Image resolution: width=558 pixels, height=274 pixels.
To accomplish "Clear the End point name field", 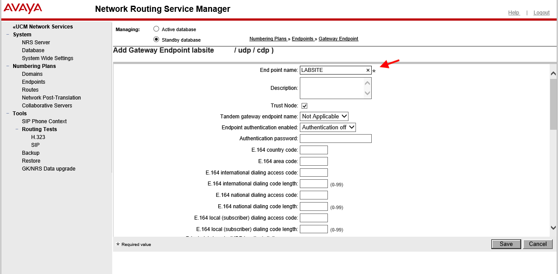I will 368,70.
